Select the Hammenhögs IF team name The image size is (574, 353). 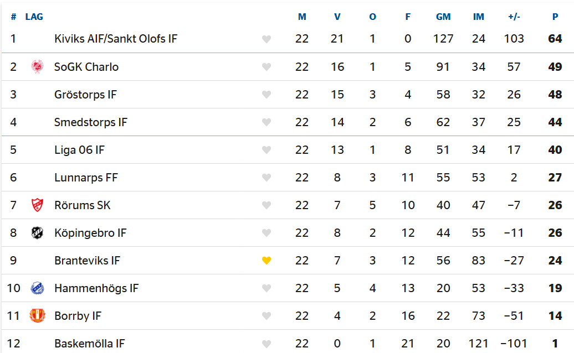tap(96, 288)
